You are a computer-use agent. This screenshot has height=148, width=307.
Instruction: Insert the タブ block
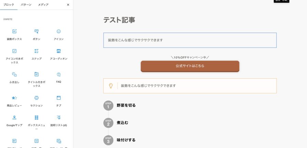point(59,101)
